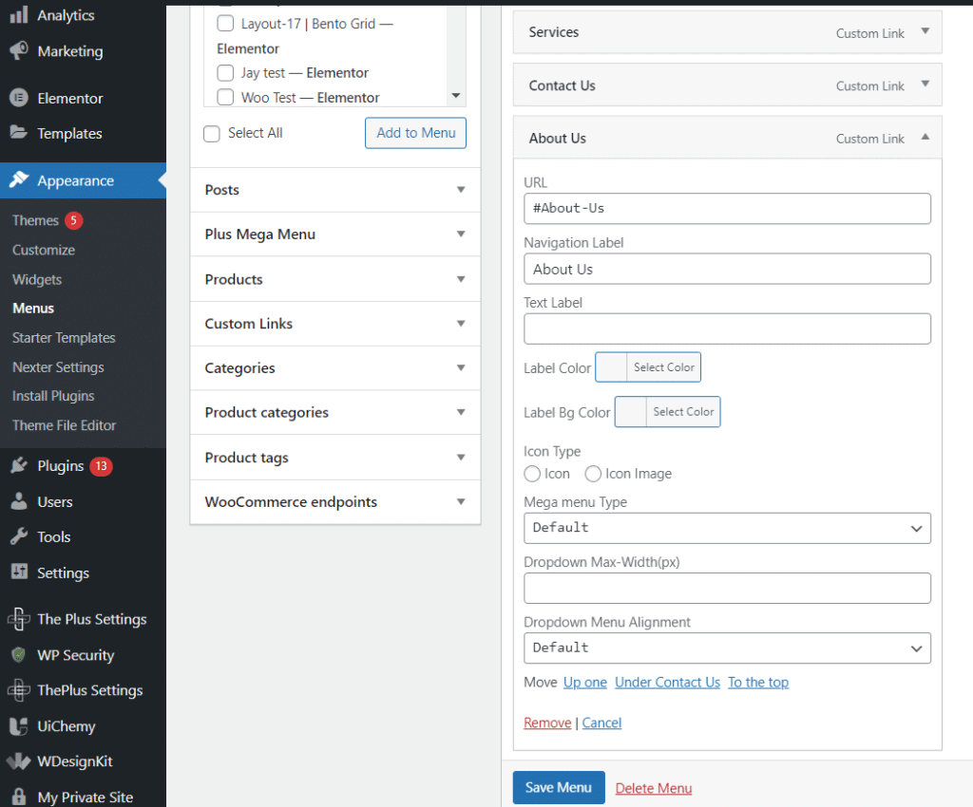Expand the Product tags panel
The height and width of the screenshot is (807, 973).
[x=335, y=458]
